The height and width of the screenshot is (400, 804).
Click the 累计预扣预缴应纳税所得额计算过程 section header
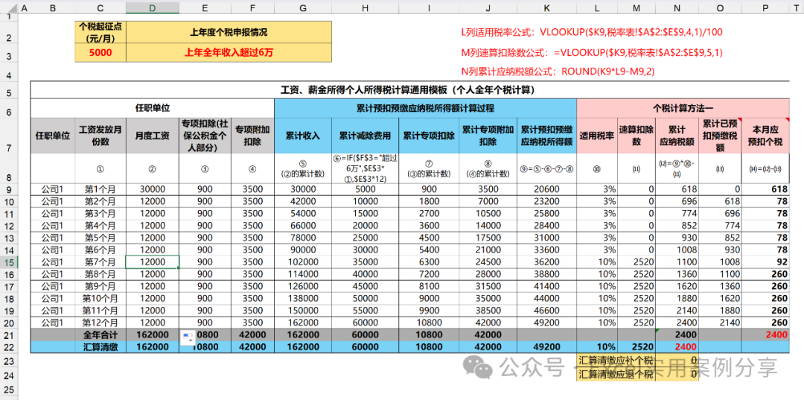pos(426,109)
